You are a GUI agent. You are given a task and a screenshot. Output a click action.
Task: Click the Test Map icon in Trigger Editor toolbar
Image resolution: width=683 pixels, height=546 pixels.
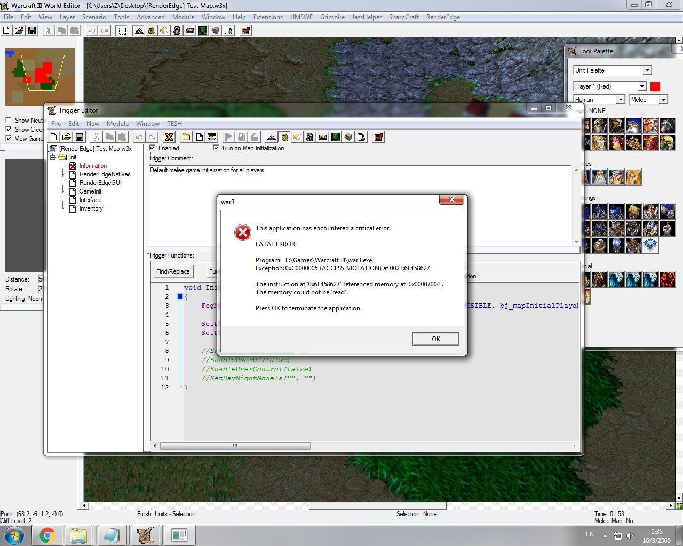[378, 137]
